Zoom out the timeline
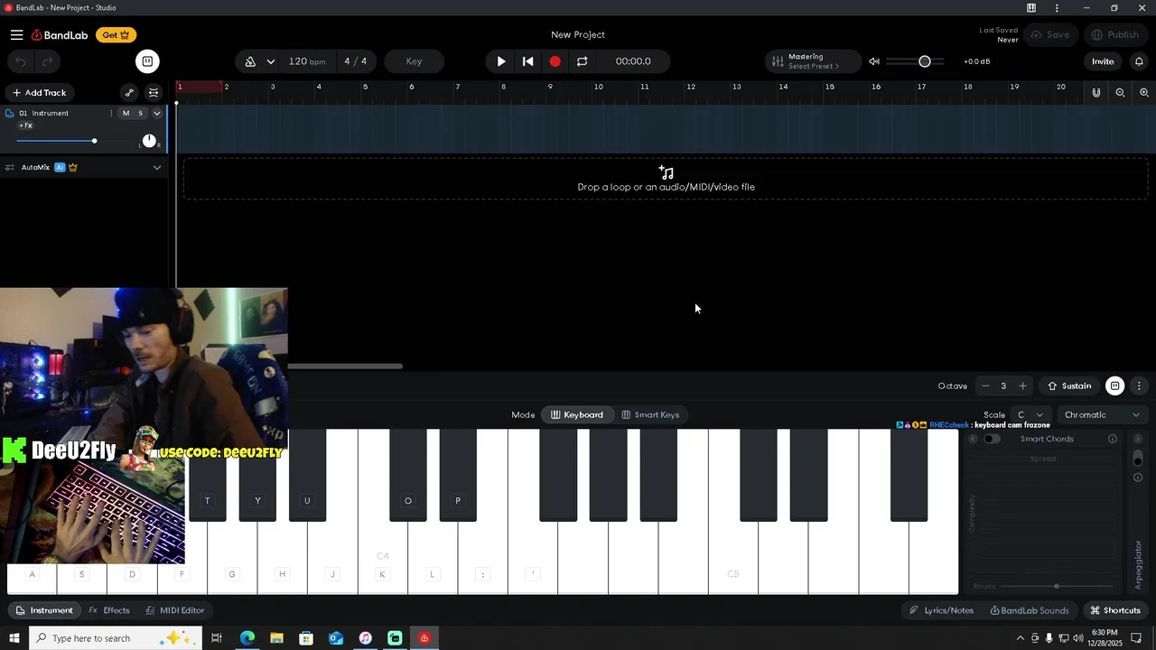The height and width of the screenshot is (650, 1156). tap(1120, 93)
